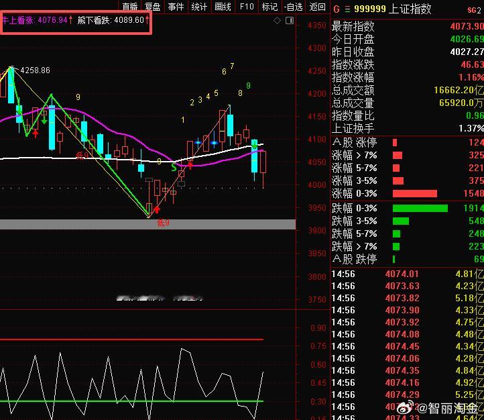484x420 pixels.
Task: Click the 总成交量 row
Action: (408, 103)
